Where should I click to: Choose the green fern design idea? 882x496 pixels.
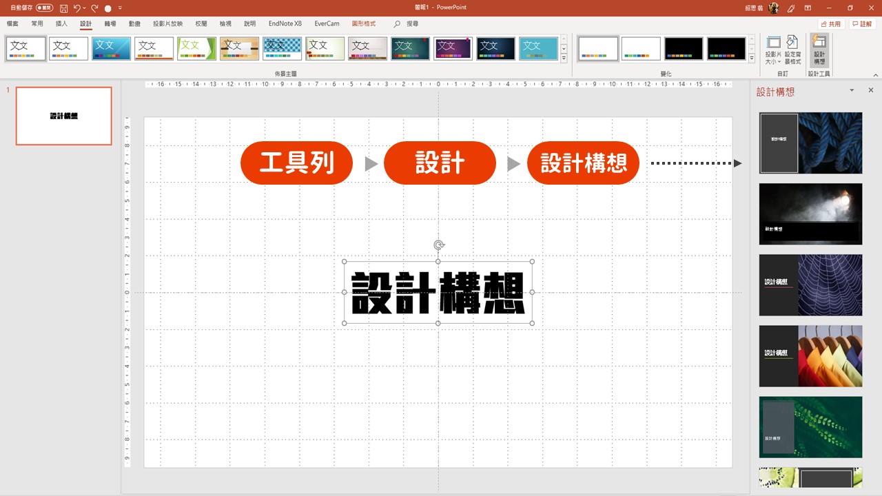point(810,427)
